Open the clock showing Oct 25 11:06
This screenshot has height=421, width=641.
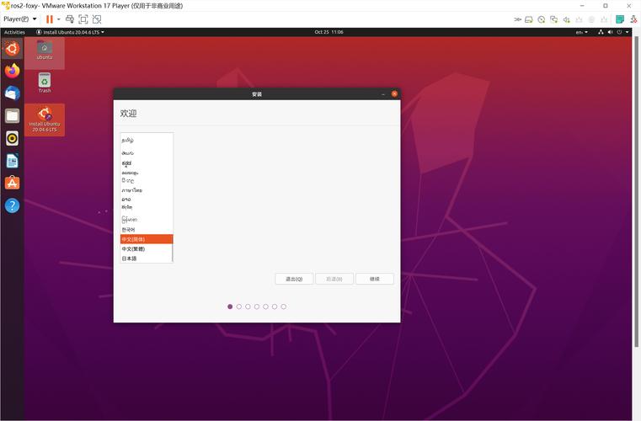click(329, 32)
